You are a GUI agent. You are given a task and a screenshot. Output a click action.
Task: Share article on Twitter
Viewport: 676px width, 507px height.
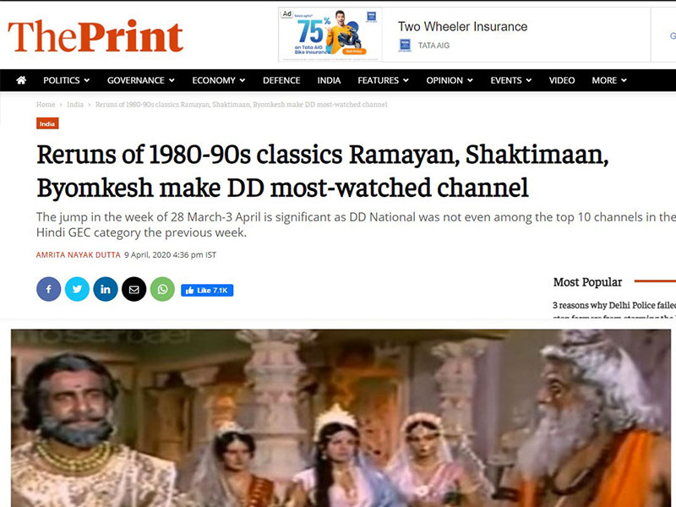(77, 289)
